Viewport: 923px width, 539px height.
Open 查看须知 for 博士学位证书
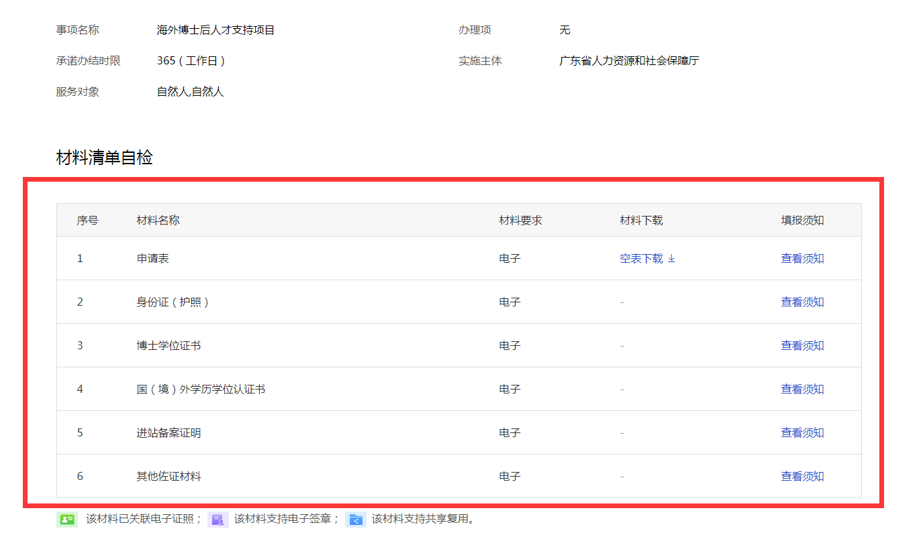802,346
